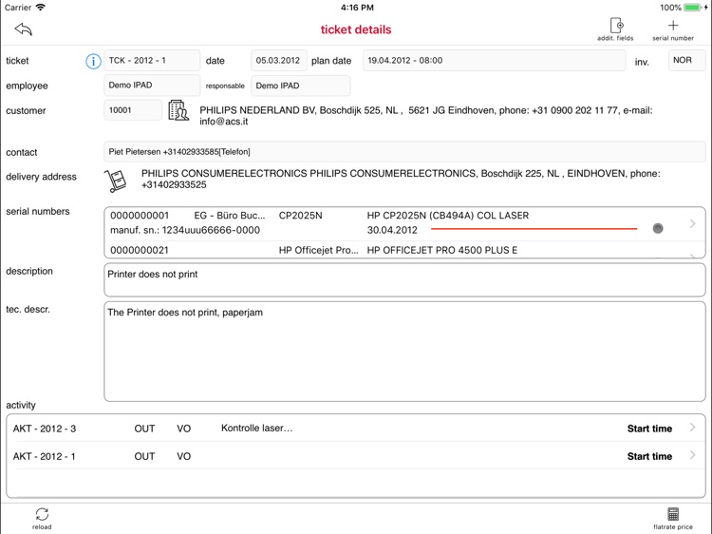This screenshot has height=534, width=712.
Task: Select contact field Piet Pietersen
Action: (x=404, y=152)
